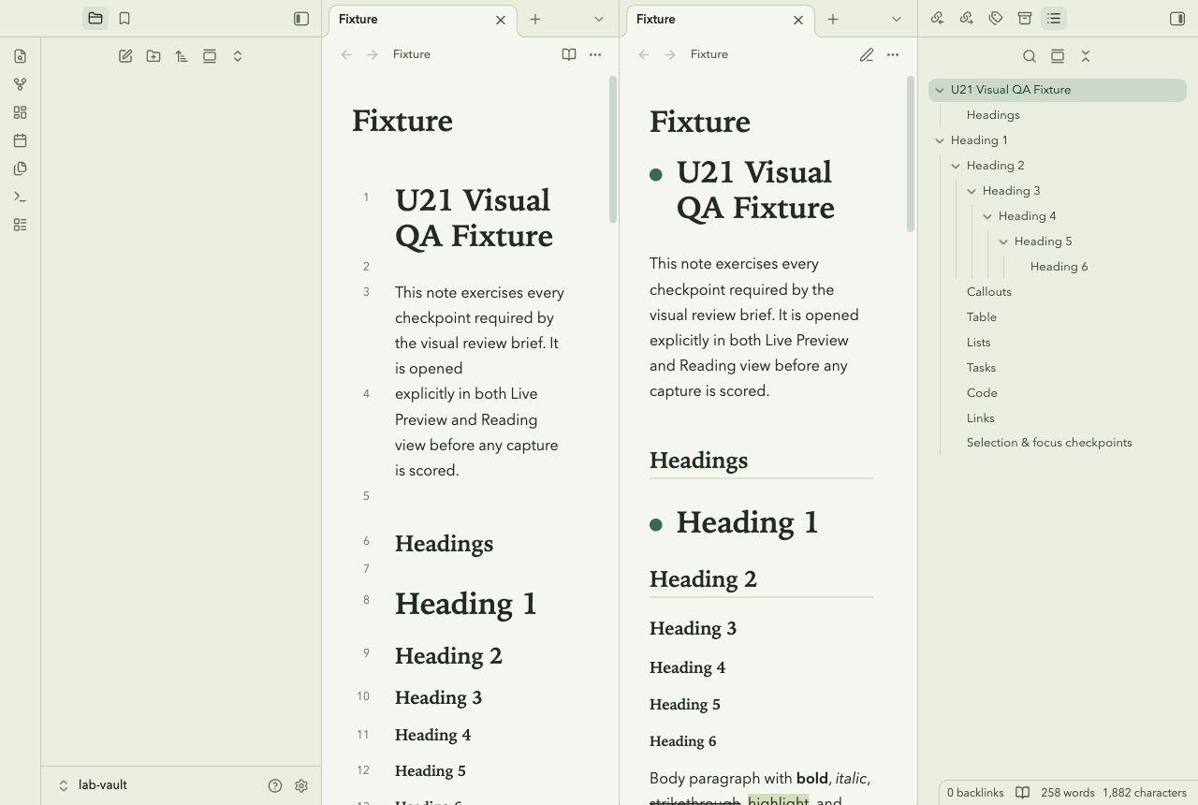1198x805 pixels.
Task: Toggle the status bar book view icon
Action: click(x=1023, y=793)
